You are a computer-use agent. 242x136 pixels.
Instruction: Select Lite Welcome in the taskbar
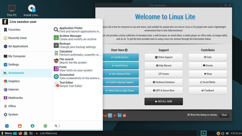pos(47,133)
